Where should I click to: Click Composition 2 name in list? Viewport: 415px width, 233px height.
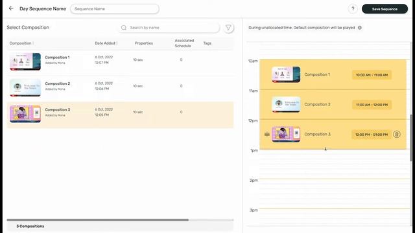point(58,83)
